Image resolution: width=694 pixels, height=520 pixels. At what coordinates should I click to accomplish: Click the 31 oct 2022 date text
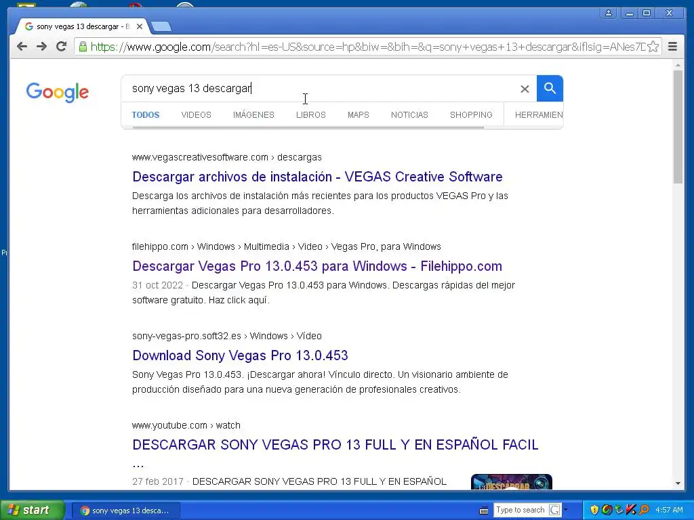click(x=157, y=285)
